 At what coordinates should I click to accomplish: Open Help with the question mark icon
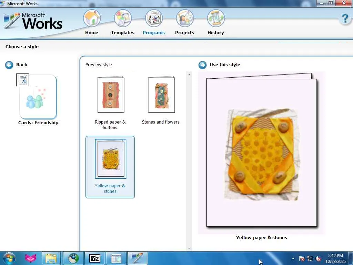[x=345, y=19]
